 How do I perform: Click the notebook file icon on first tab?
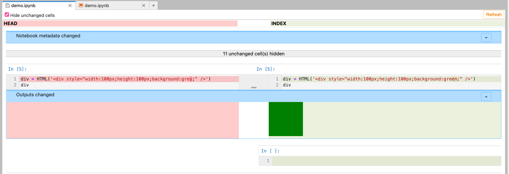(8, 5)
